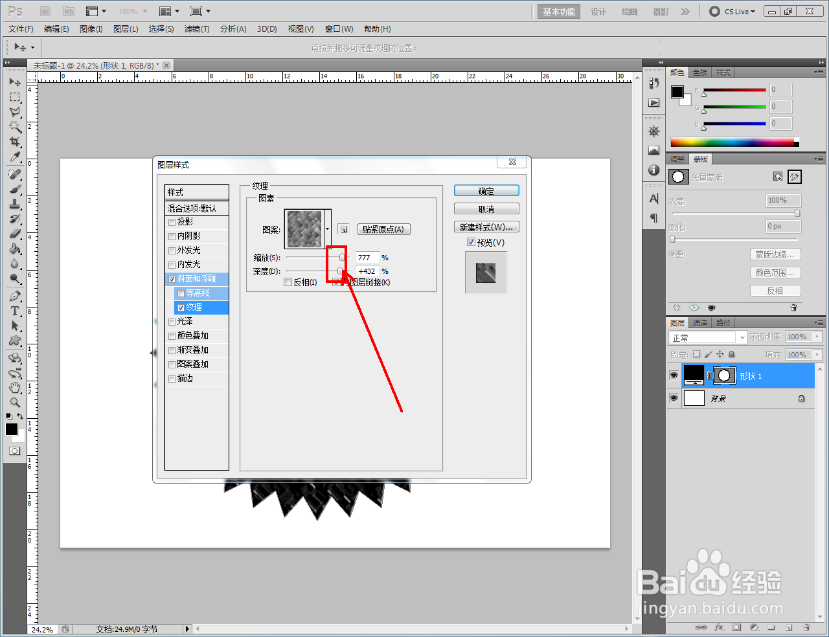Select the Eyedropper tool
The height and width of the screenshot is (637, 829).
(x=14, y=157)
